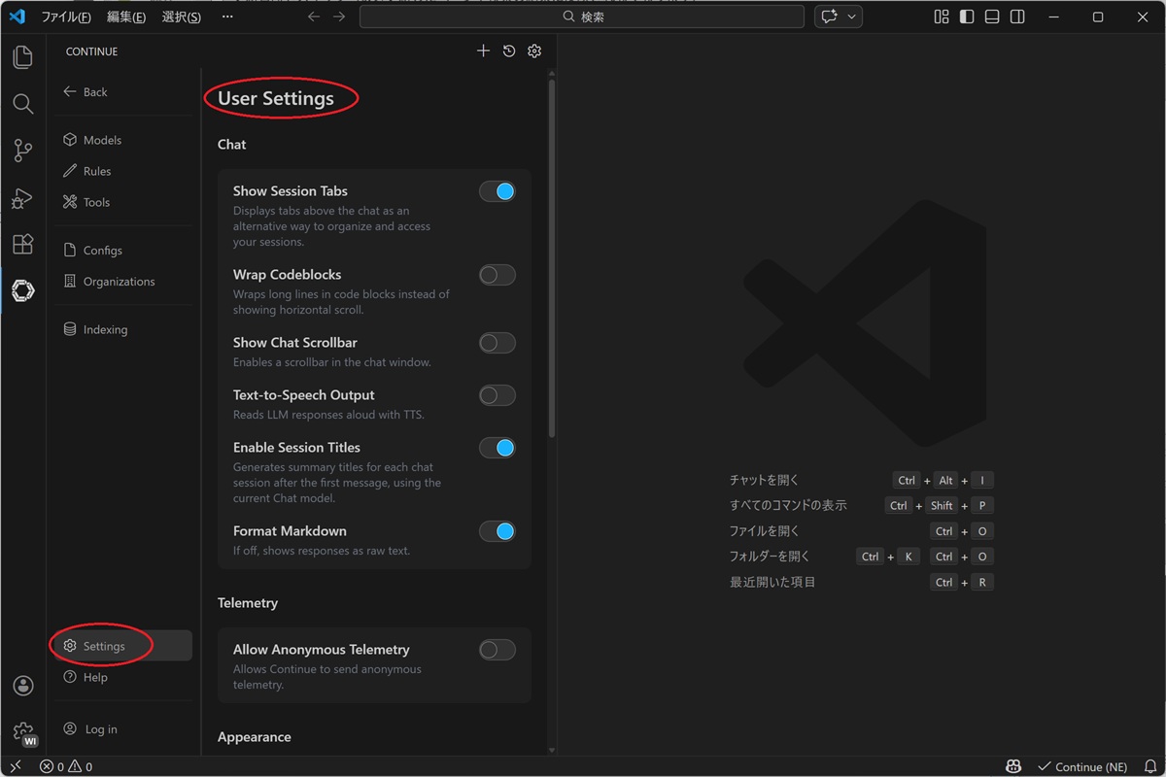Expand the Copilot chat dropdown arrow

click(x=852, y=17)
